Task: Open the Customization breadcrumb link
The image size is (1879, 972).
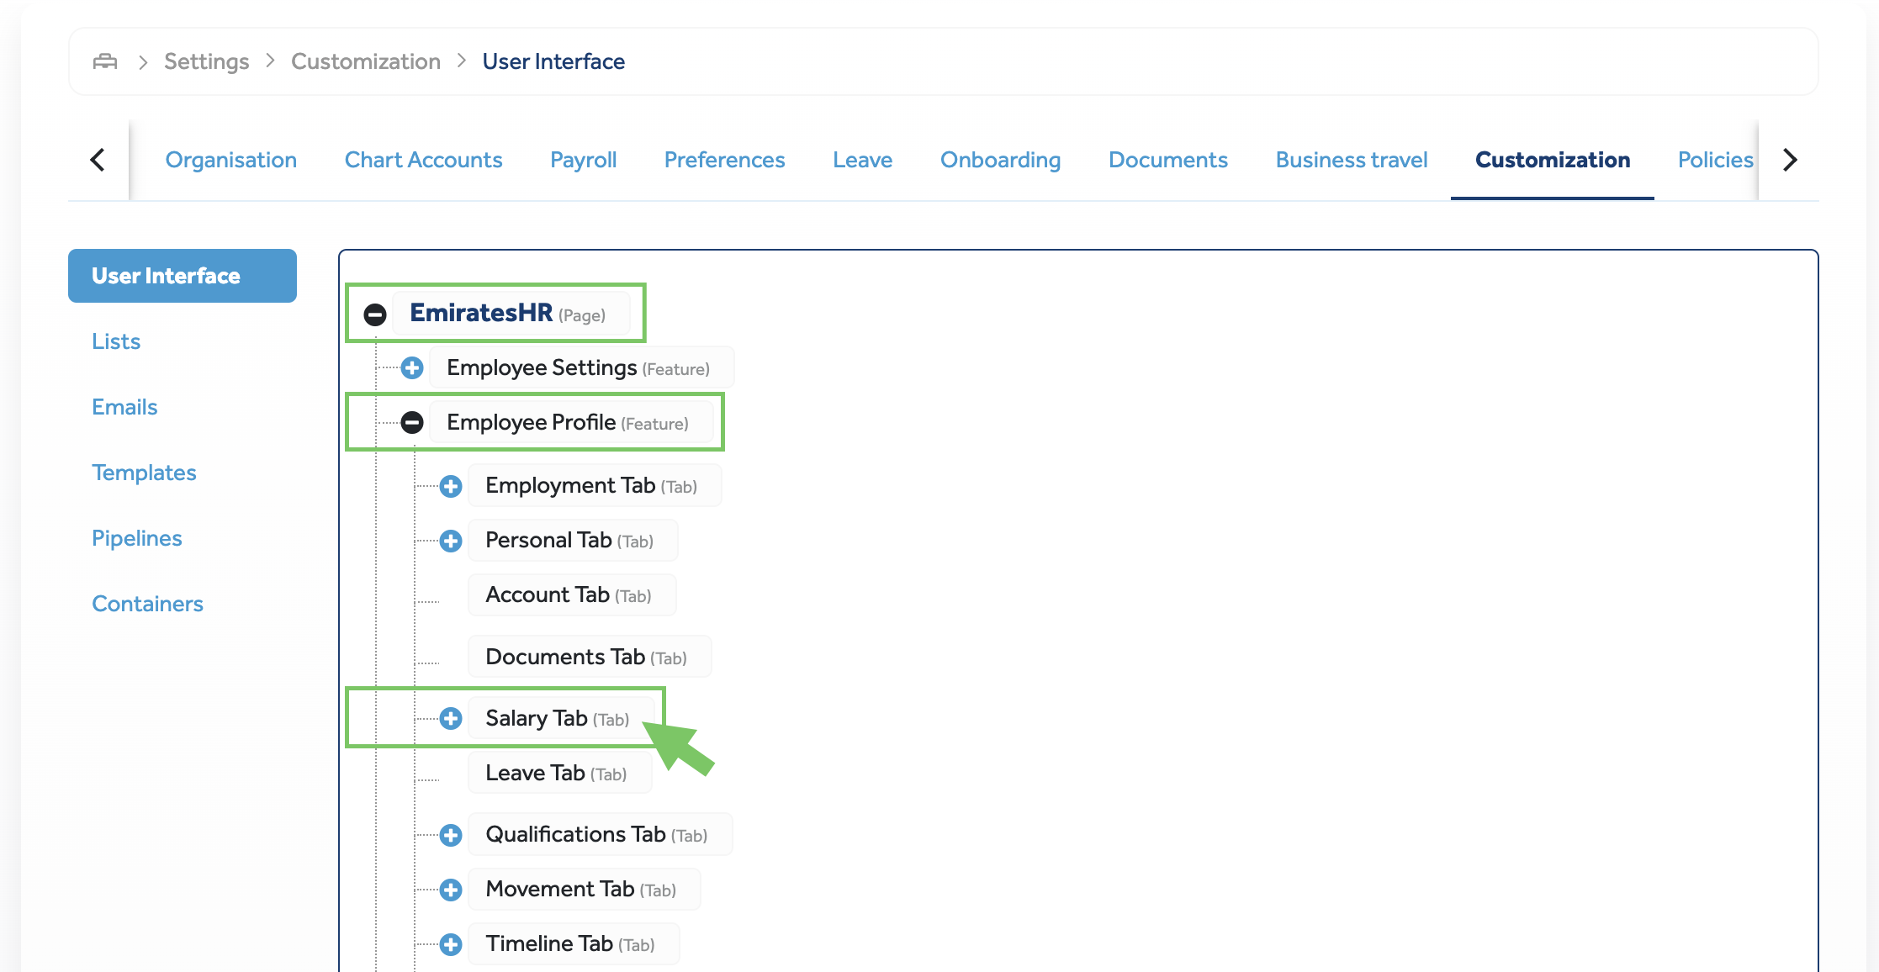Action: 366,61
